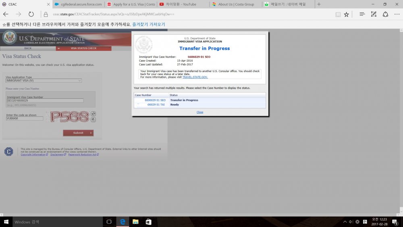This screenshot has width=403, height=227.
Task: Open the browser more options ellipsis menu
Action: [x=397, y=15]
